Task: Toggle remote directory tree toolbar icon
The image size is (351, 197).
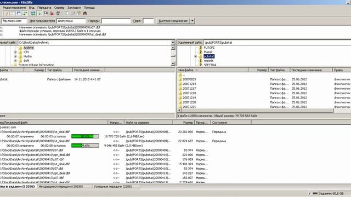Action: click(19, 13)
